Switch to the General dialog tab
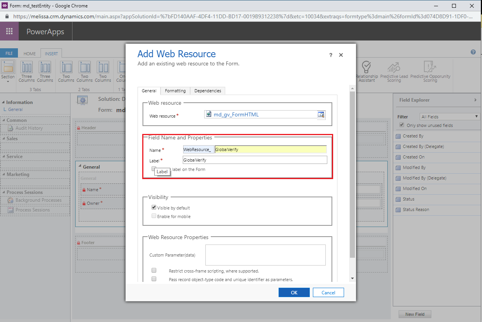This screenshot has width=482, height=322. point(149,91)
